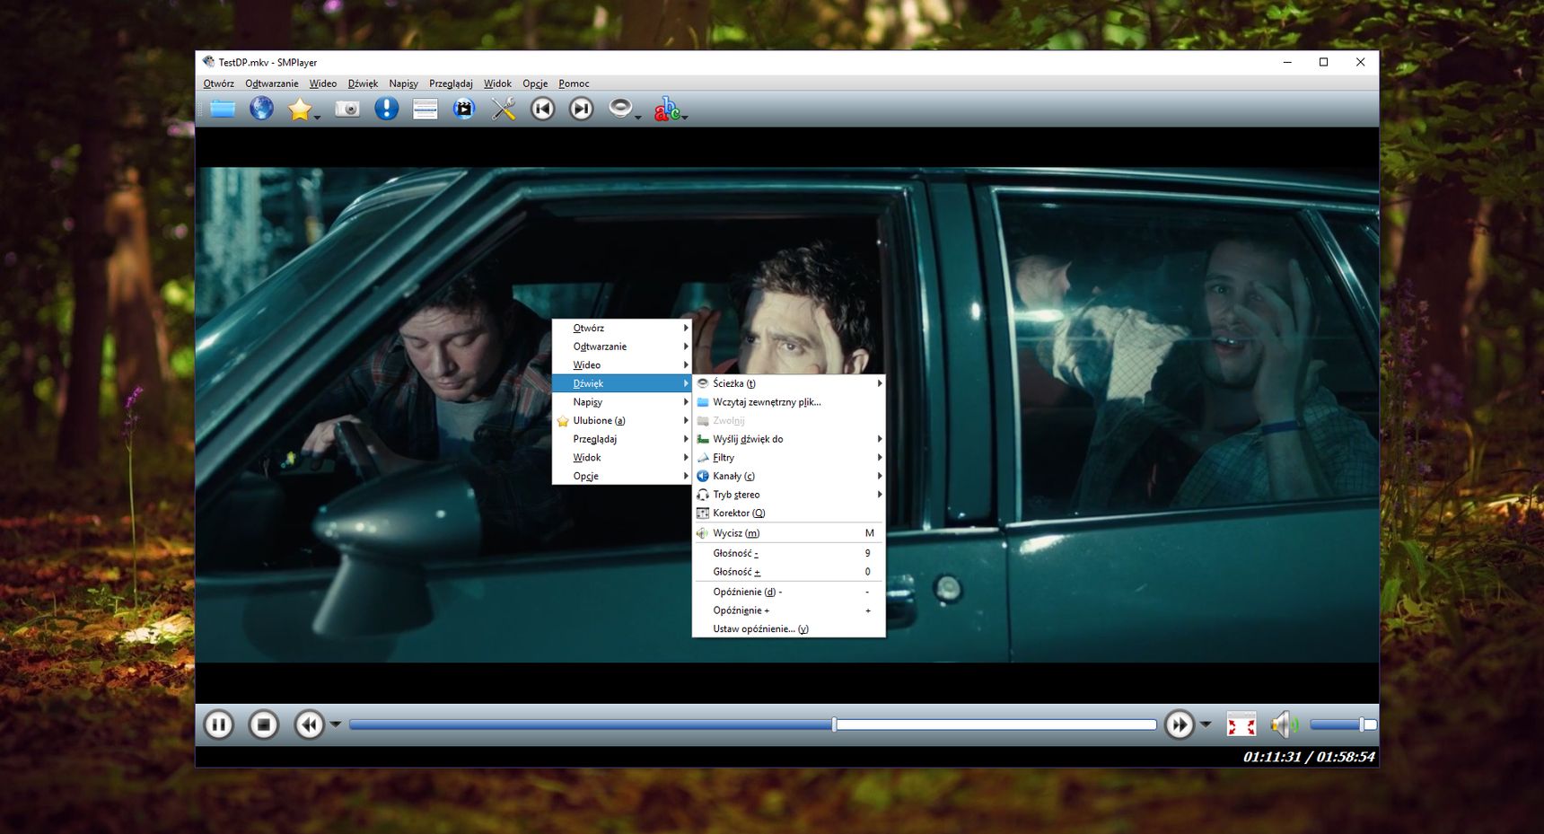Expand the abc subtitles dropdown arrow
This screenshot has height=834, width=1544.
(x=685, y=117)
